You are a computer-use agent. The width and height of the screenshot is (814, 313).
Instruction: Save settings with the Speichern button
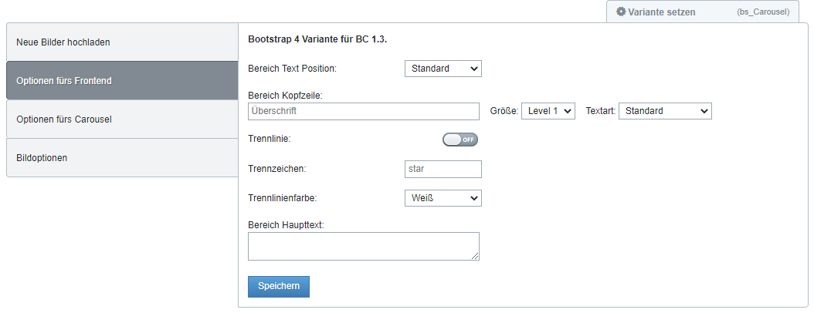coord(279,287)
